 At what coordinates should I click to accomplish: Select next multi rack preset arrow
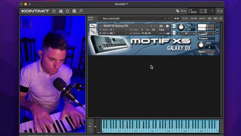(169, 19)
